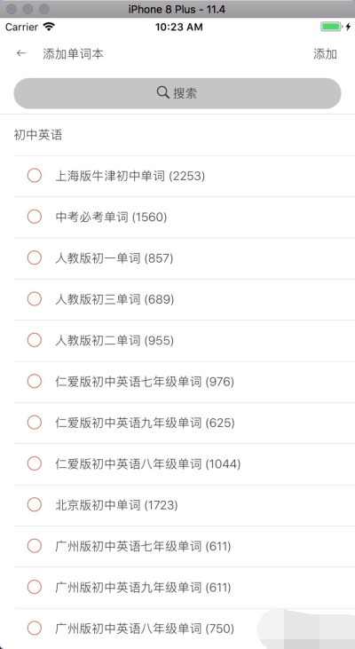
Task: Choose radio for 人教版初二单词 (955)
Action: pyautogui.click(x=35, y=340)
